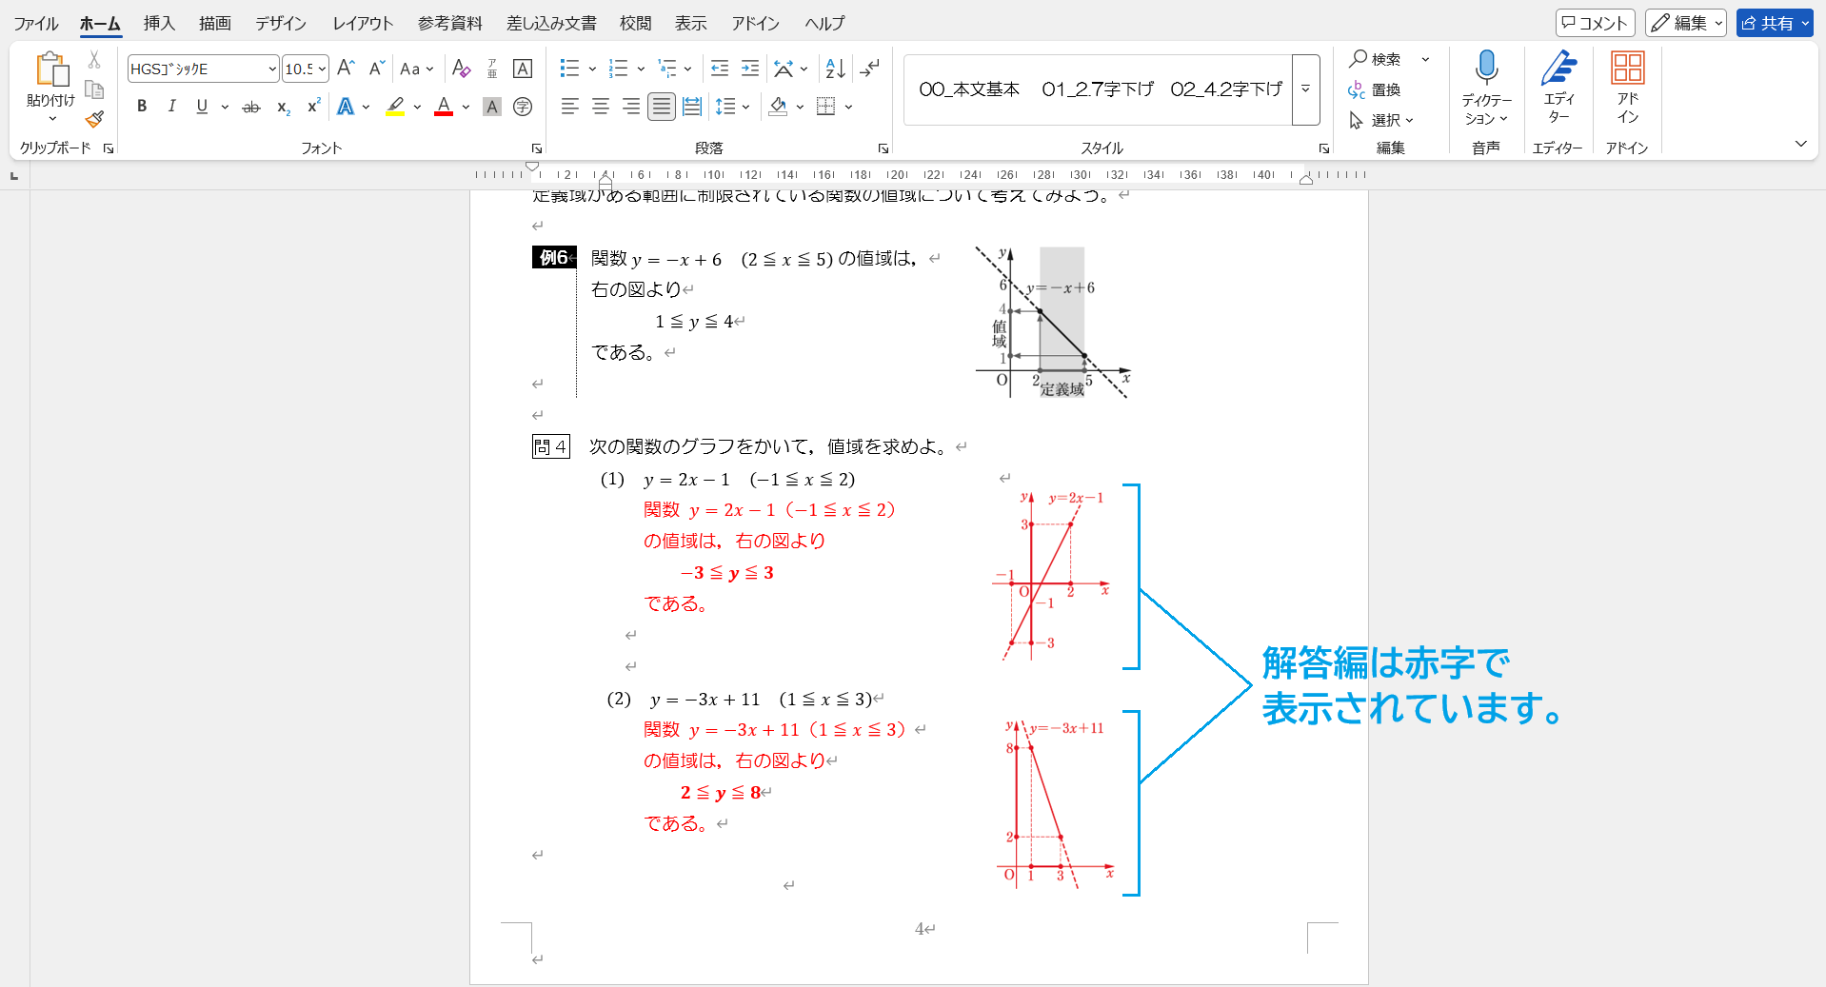Open the font size dropdown
Viewport: 1826px width, 987px height.
(x=322, y=69)
